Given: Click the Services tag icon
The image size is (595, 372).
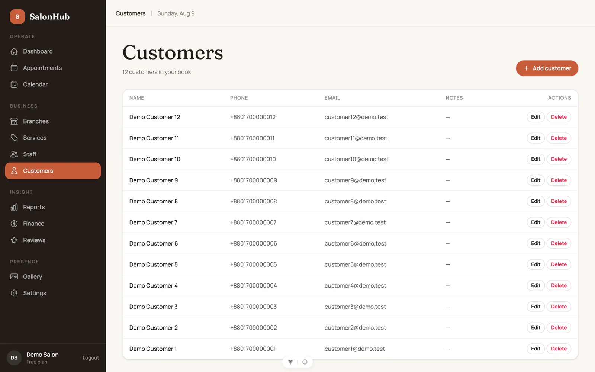Looking at the screenshot, I should click(x=14, y=138).
